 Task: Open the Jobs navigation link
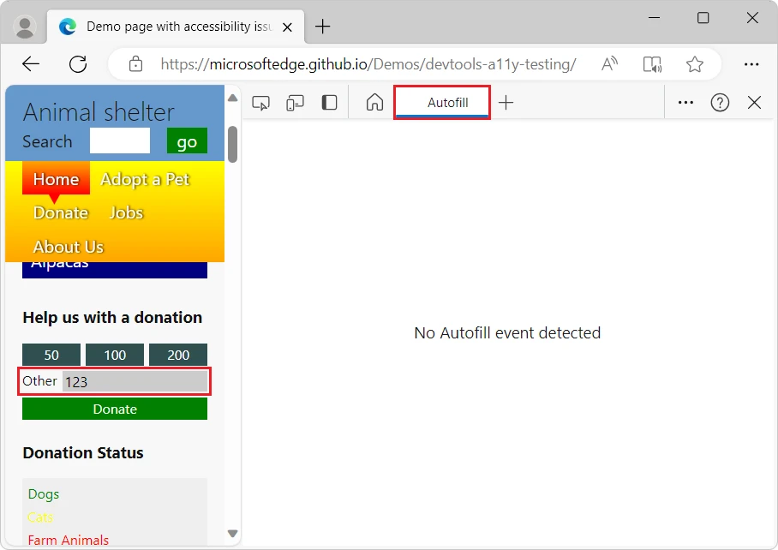pyautogui.click(x=126, y=212)
